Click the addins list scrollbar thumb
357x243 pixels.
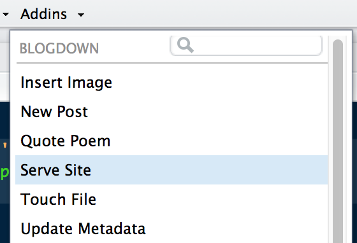click(x=338, y=141)
